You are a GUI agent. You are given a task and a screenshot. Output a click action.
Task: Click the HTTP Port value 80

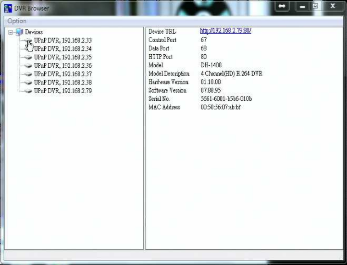pyautogui.click(x=204, y=57)
